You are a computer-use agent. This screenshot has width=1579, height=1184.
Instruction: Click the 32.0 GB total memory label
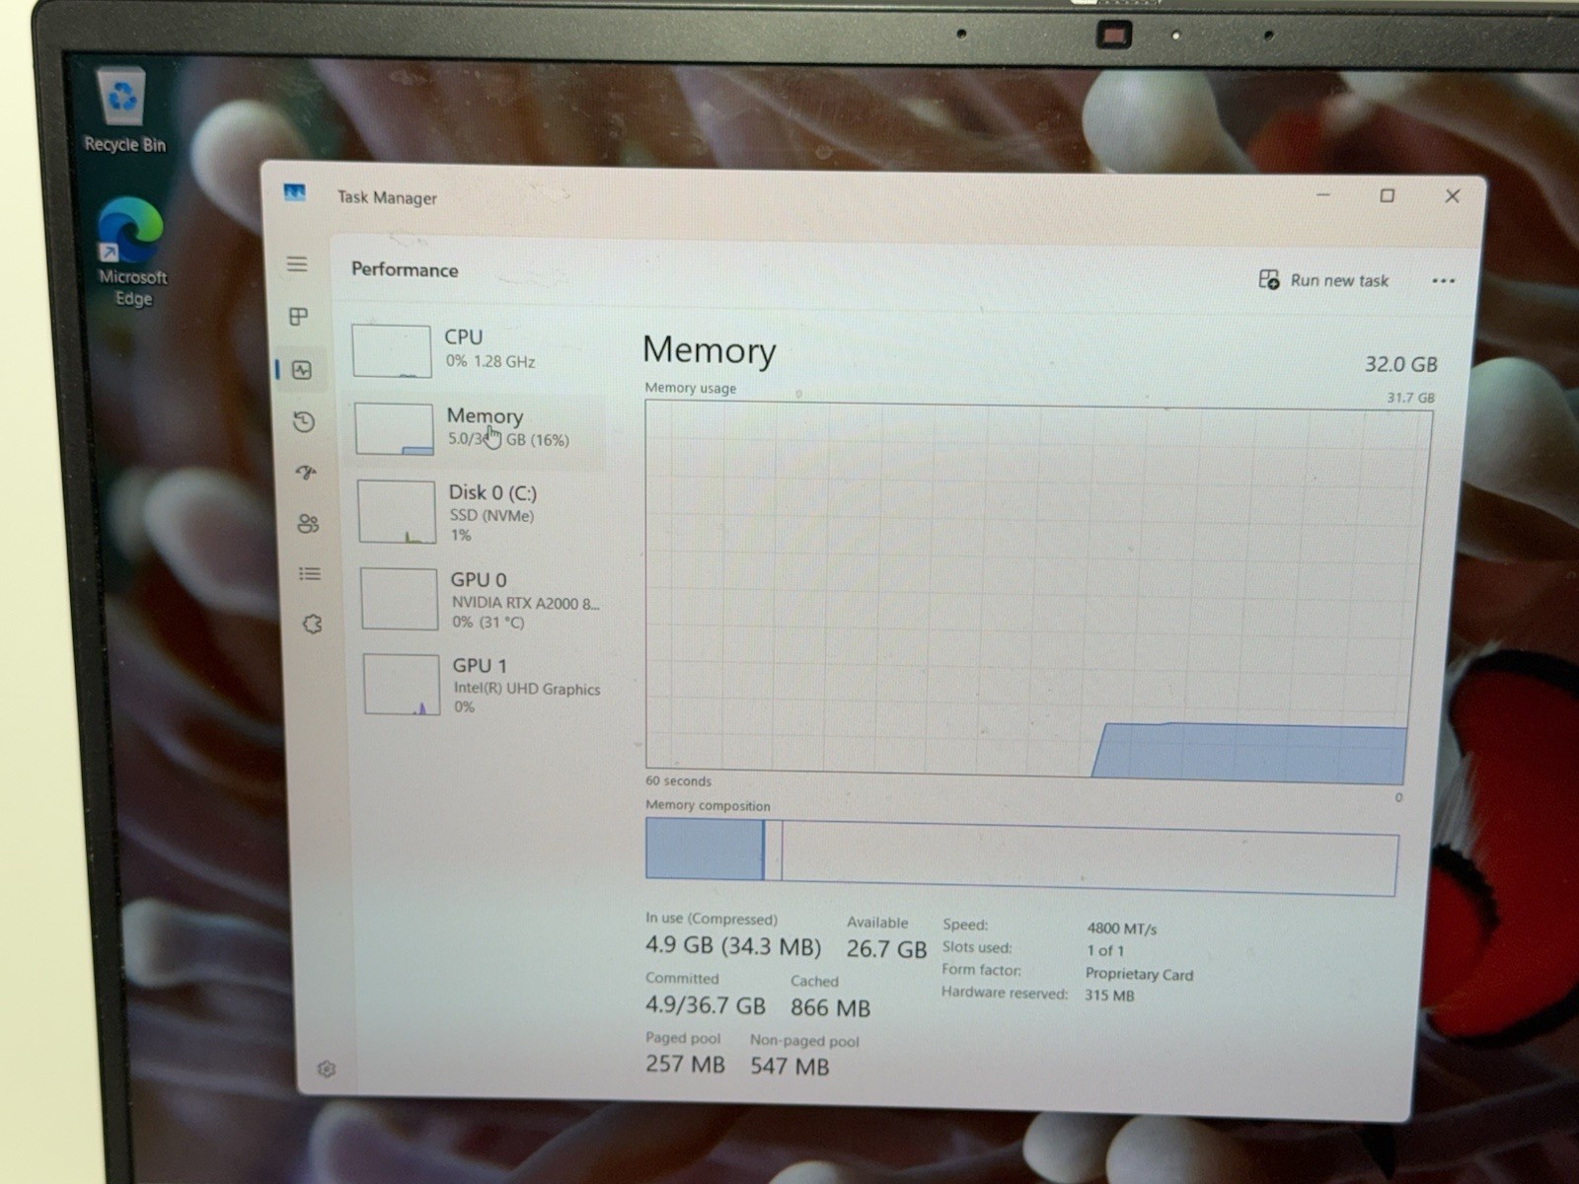point(1400,364)
